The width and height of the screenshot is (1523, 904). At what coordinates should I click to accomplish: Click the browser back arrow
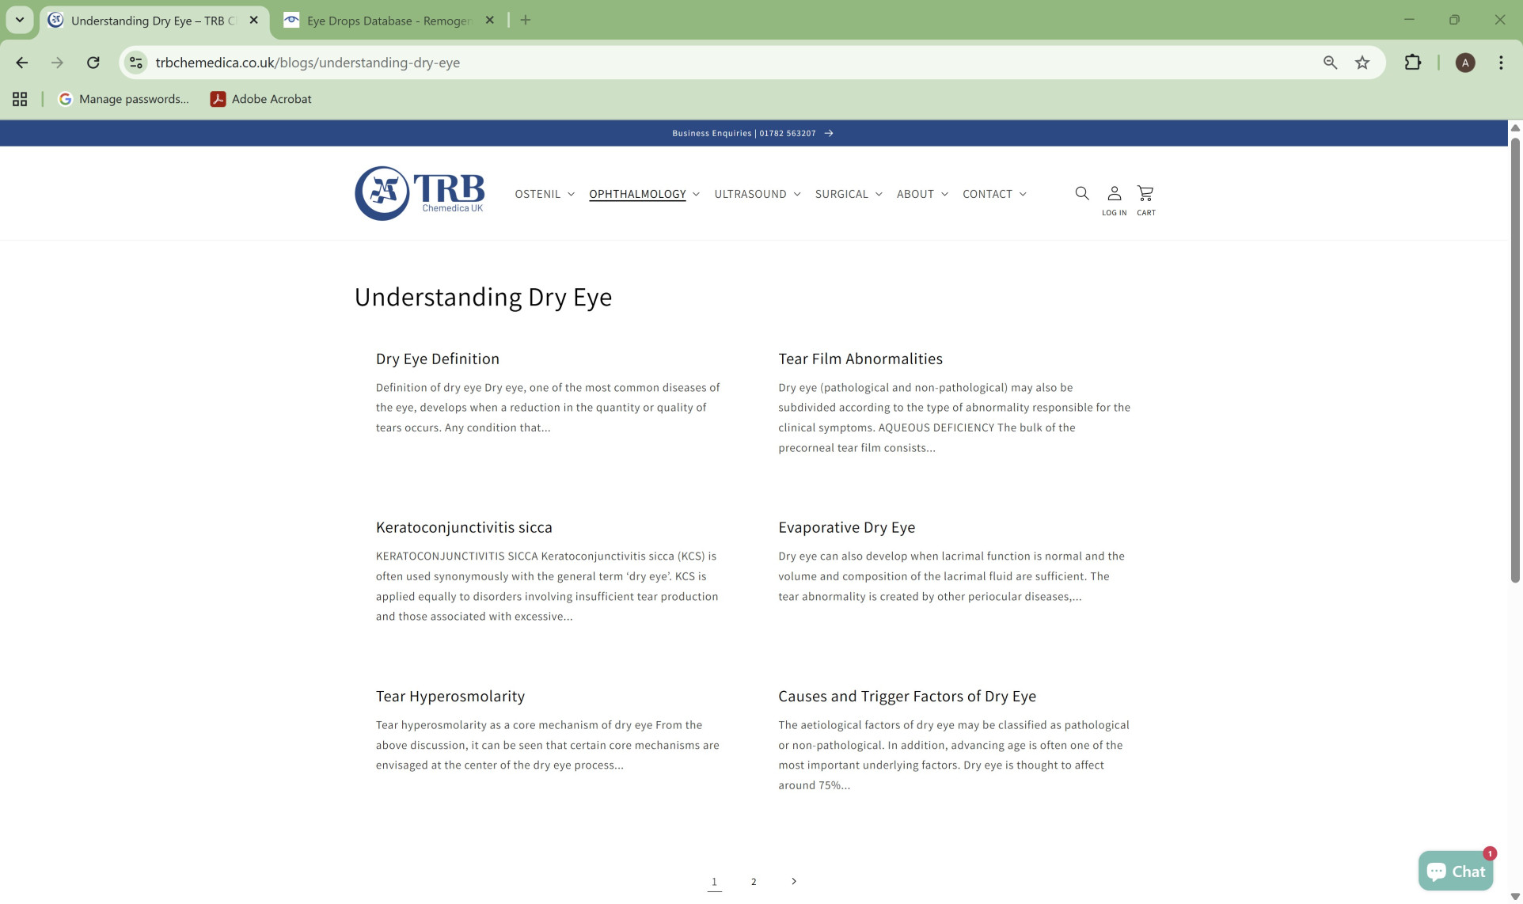point(21,62)
